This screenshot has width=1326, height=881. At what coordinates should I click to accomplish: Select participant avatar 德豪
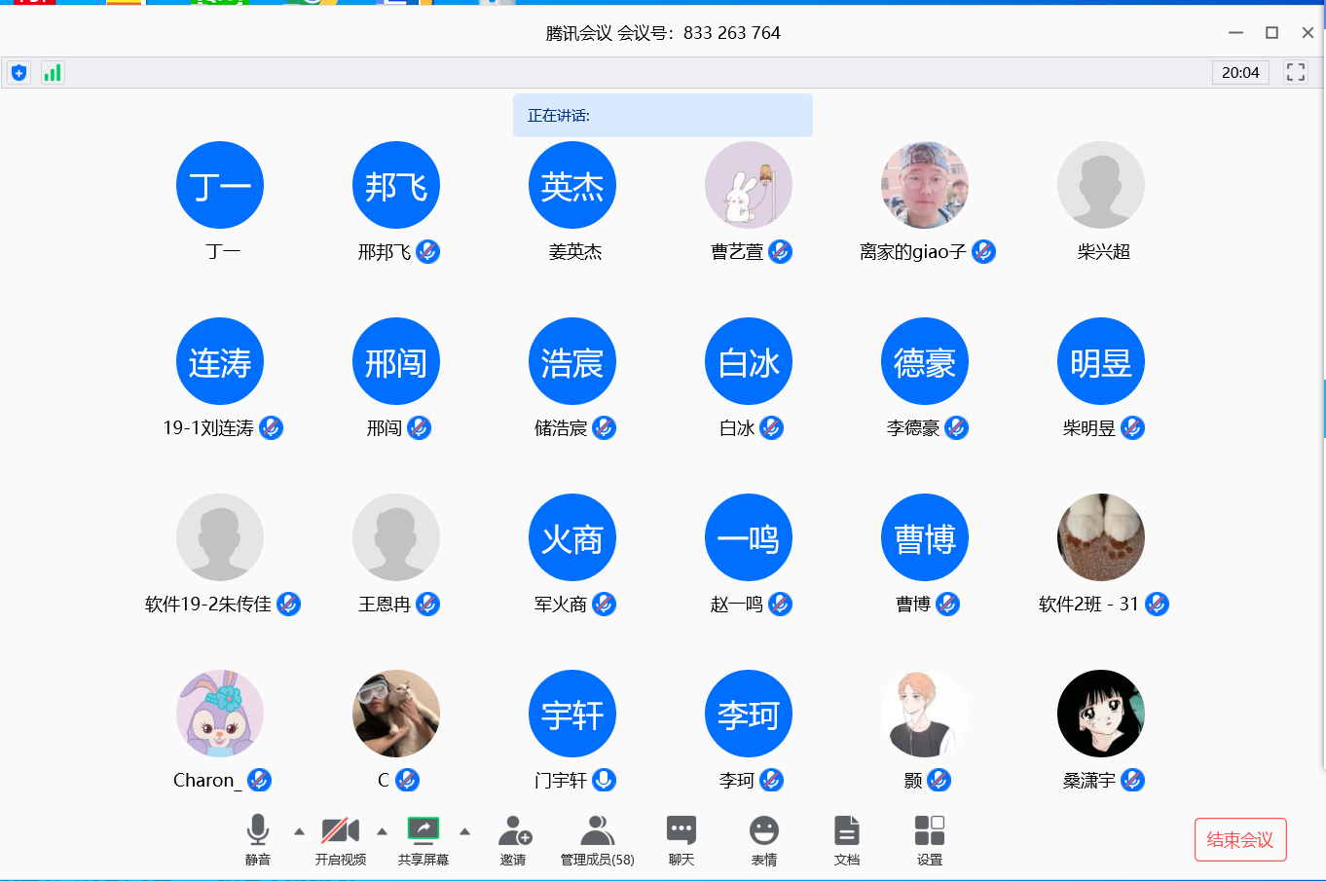point(925,361)
